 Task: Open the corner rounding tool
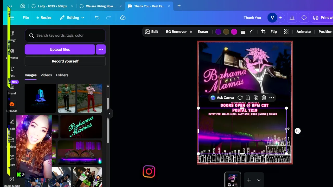tap(252, 32)
